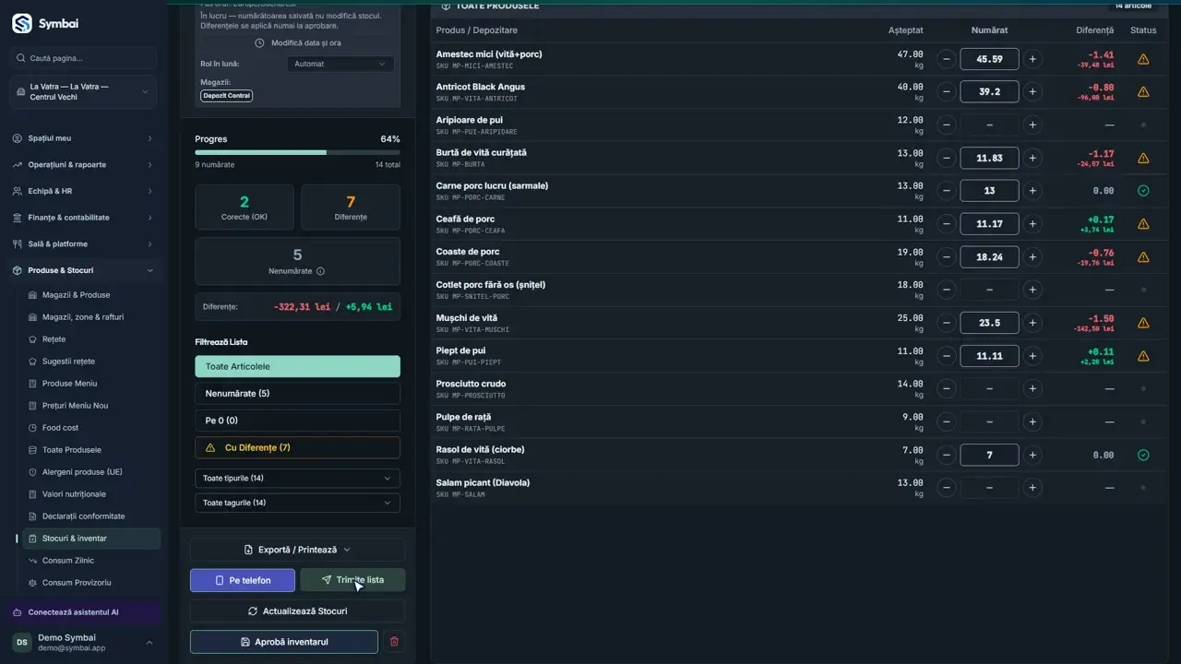Expand the Finanțe & contabilitate menu
The width and height of the screenshot is (1181, 664).
tap(83, 218)
